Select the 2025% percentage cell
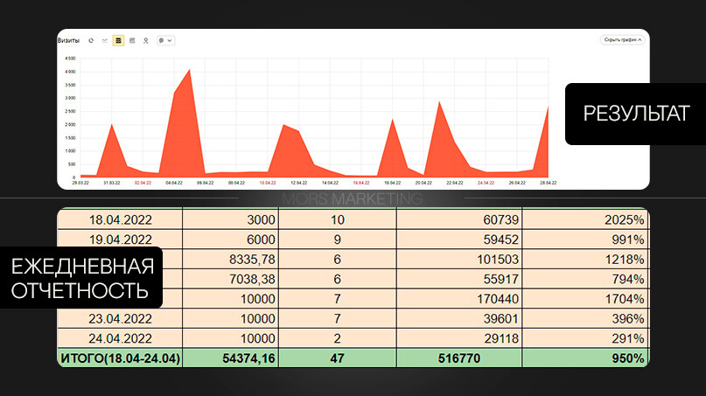706x396 pixels. [x=585, y=219]
